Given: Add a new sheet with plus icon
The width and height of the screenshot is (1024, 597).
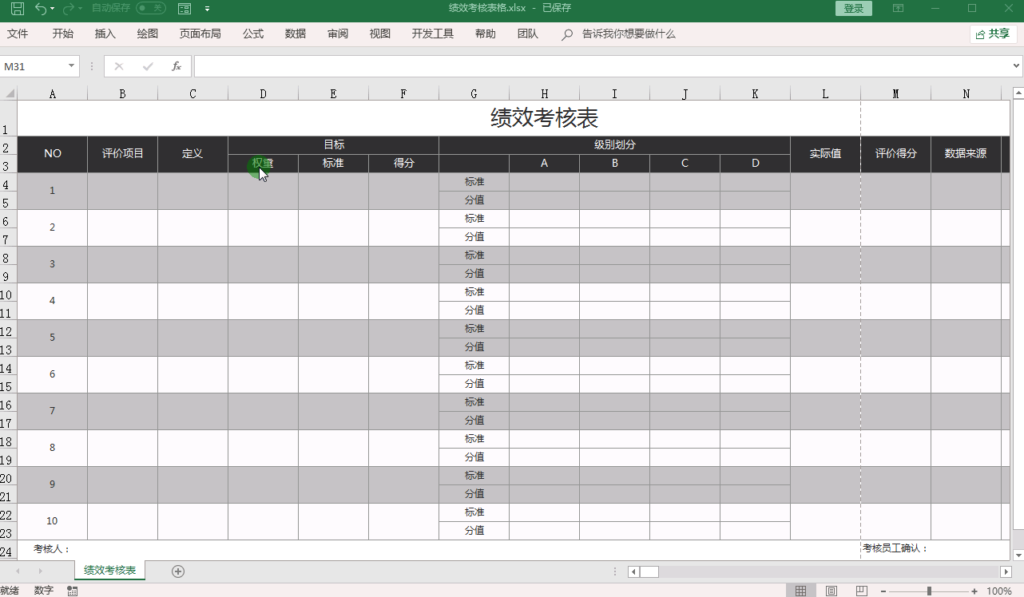Looking at the screenshot, I should click(178, 571).
